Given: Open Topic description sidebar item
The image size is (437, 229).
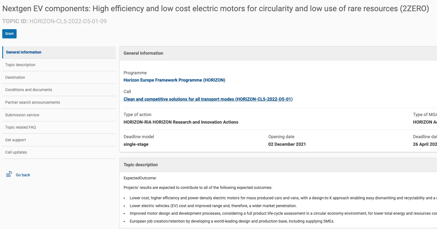Looking at the screenshot, I should coord(20,65).
